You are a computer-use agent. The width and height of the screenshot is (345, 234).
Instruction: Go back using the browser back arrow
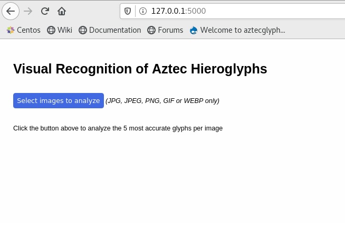(11, 11)
